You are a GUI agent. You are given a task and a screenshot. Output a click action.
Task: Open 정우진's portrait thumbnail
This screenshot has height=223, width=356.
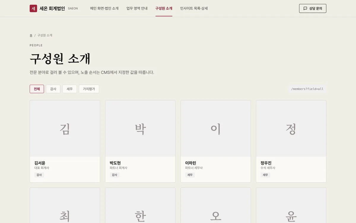click(291, 128)
